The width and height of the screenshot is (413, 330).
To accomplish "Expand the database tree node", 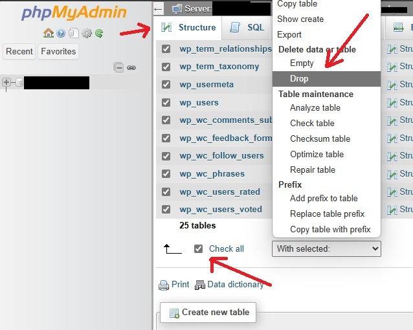I will 6,82.
